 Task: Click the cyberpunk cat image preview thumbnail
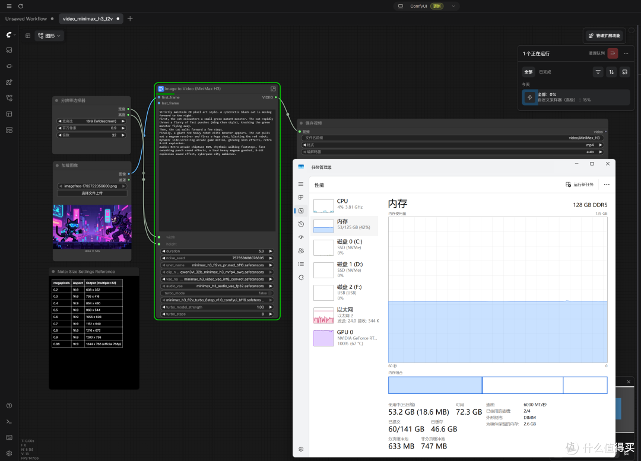pos(92,227)
